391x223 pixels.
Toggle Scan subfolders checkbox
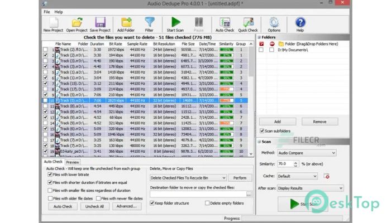point(262,131)
